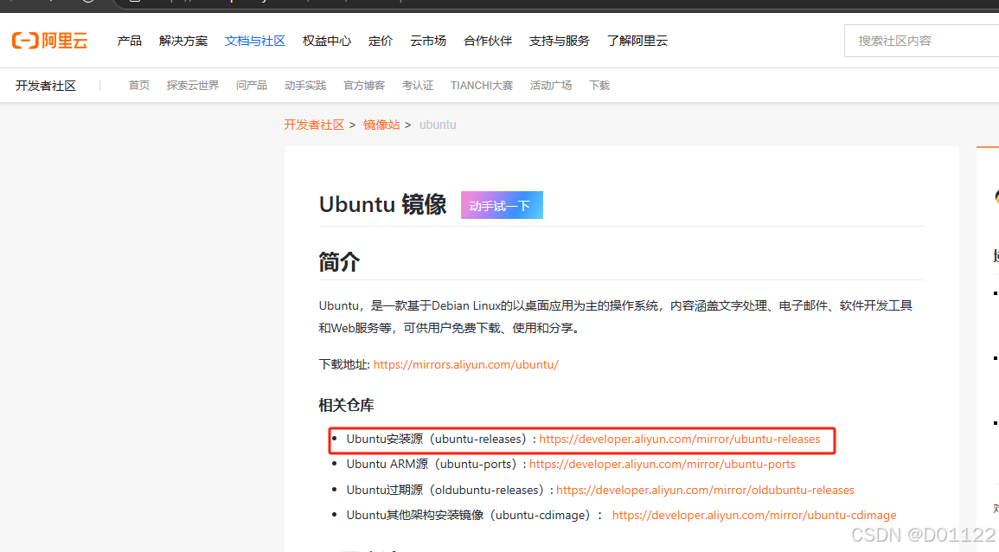Click the ubuntu breadcrumb text
The width and height of the screenshot is (999, 552).
tap(438, 125)
